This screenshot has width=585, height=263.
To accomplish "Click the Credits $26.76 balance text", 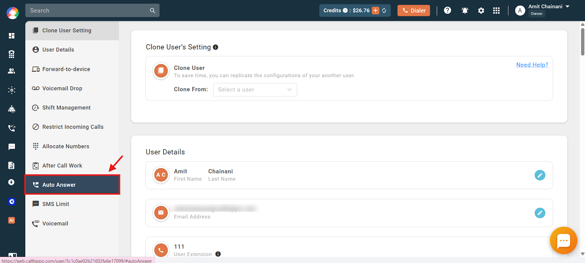I will point(347,11).
